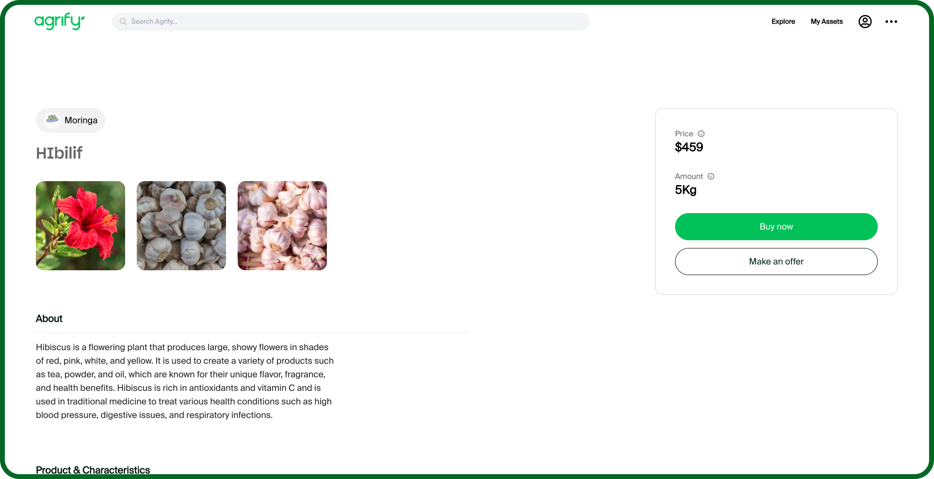Open the three-dot more options menu
934x479 pixels.
coord(891,21)
